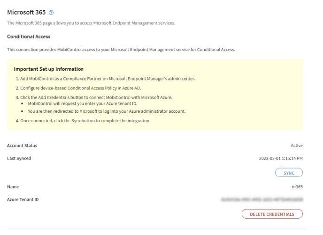323x235 pixels.
Task: Click the m365 name value
Action: (x=297, y=187)
